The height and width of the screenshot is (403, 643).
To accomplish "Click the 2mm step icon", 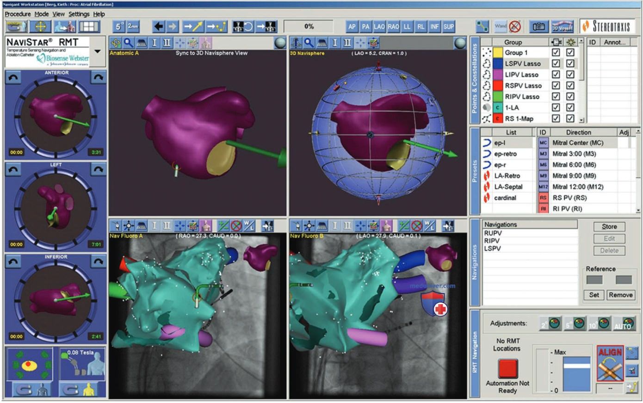I will [x=133, y=27].
